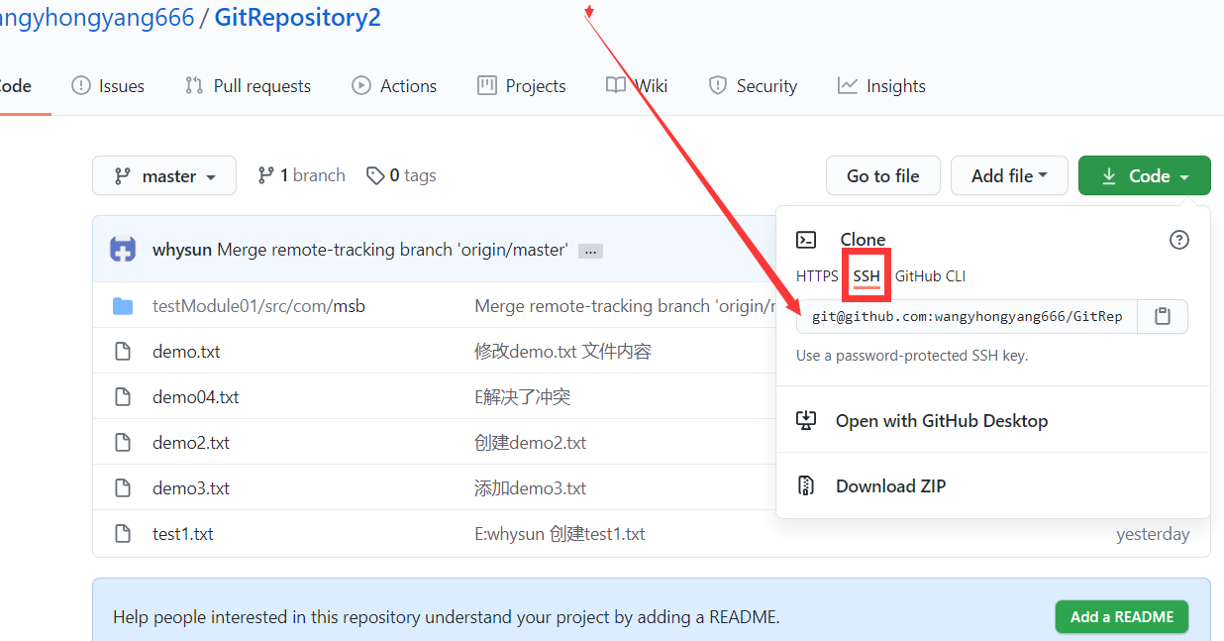Open commit '修改demo.txt 文件内容'
This screenshot has height=641, width=1224.
click(562, 352)
